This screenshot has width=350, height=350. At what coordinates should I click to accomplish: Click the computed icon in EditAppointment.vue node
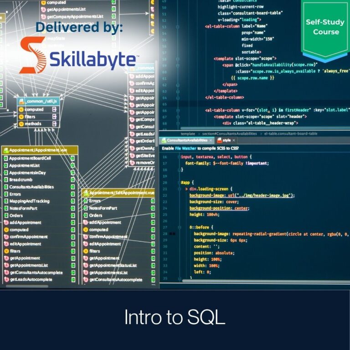click(86, 230)
